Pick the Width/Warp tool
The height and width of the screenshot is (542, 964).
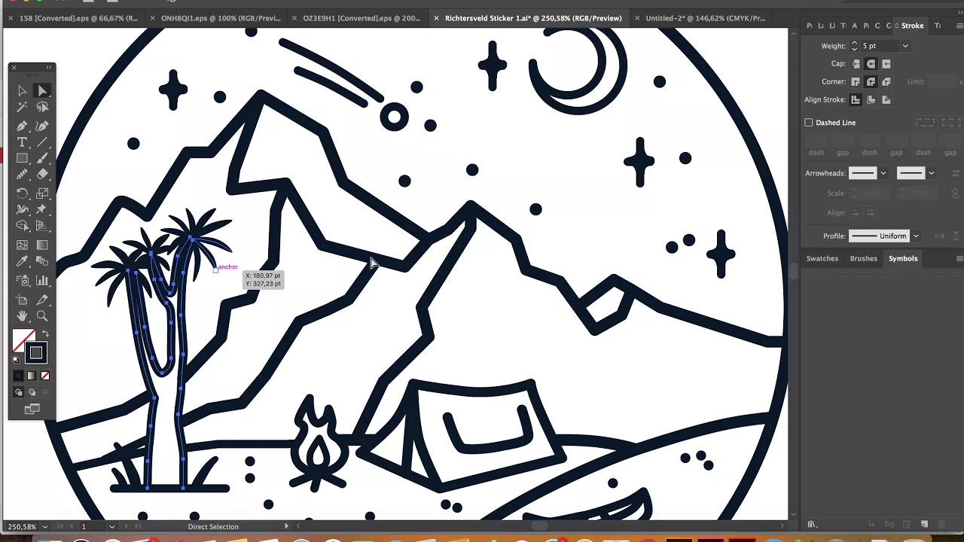[x=22, y=209]
